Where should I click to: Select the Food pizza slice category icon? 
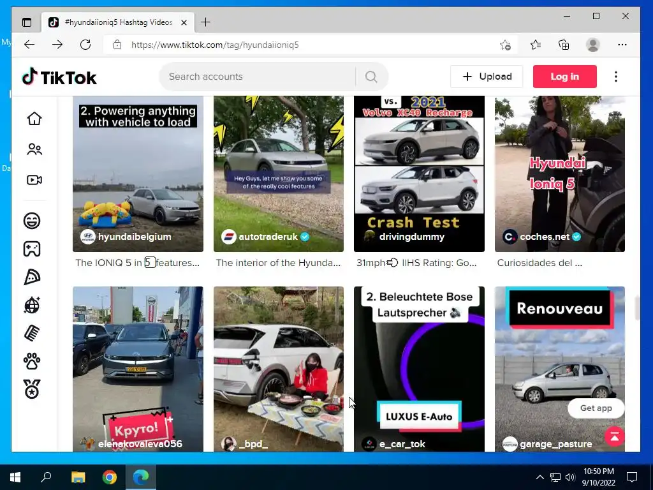point(32,277)
